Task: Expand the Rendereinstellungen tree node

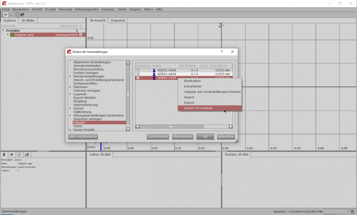Action: pyautogui.click(x=70, y=76)
